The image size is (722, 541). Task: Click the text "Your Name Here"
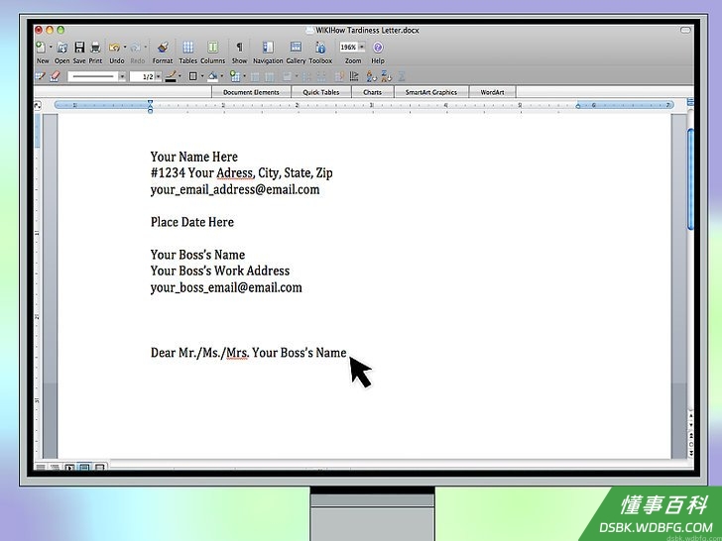194,157
